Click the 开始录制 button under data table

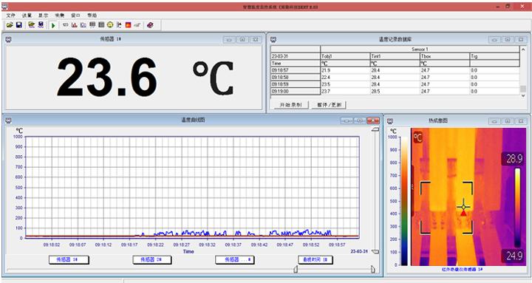[x=291, y=105]
